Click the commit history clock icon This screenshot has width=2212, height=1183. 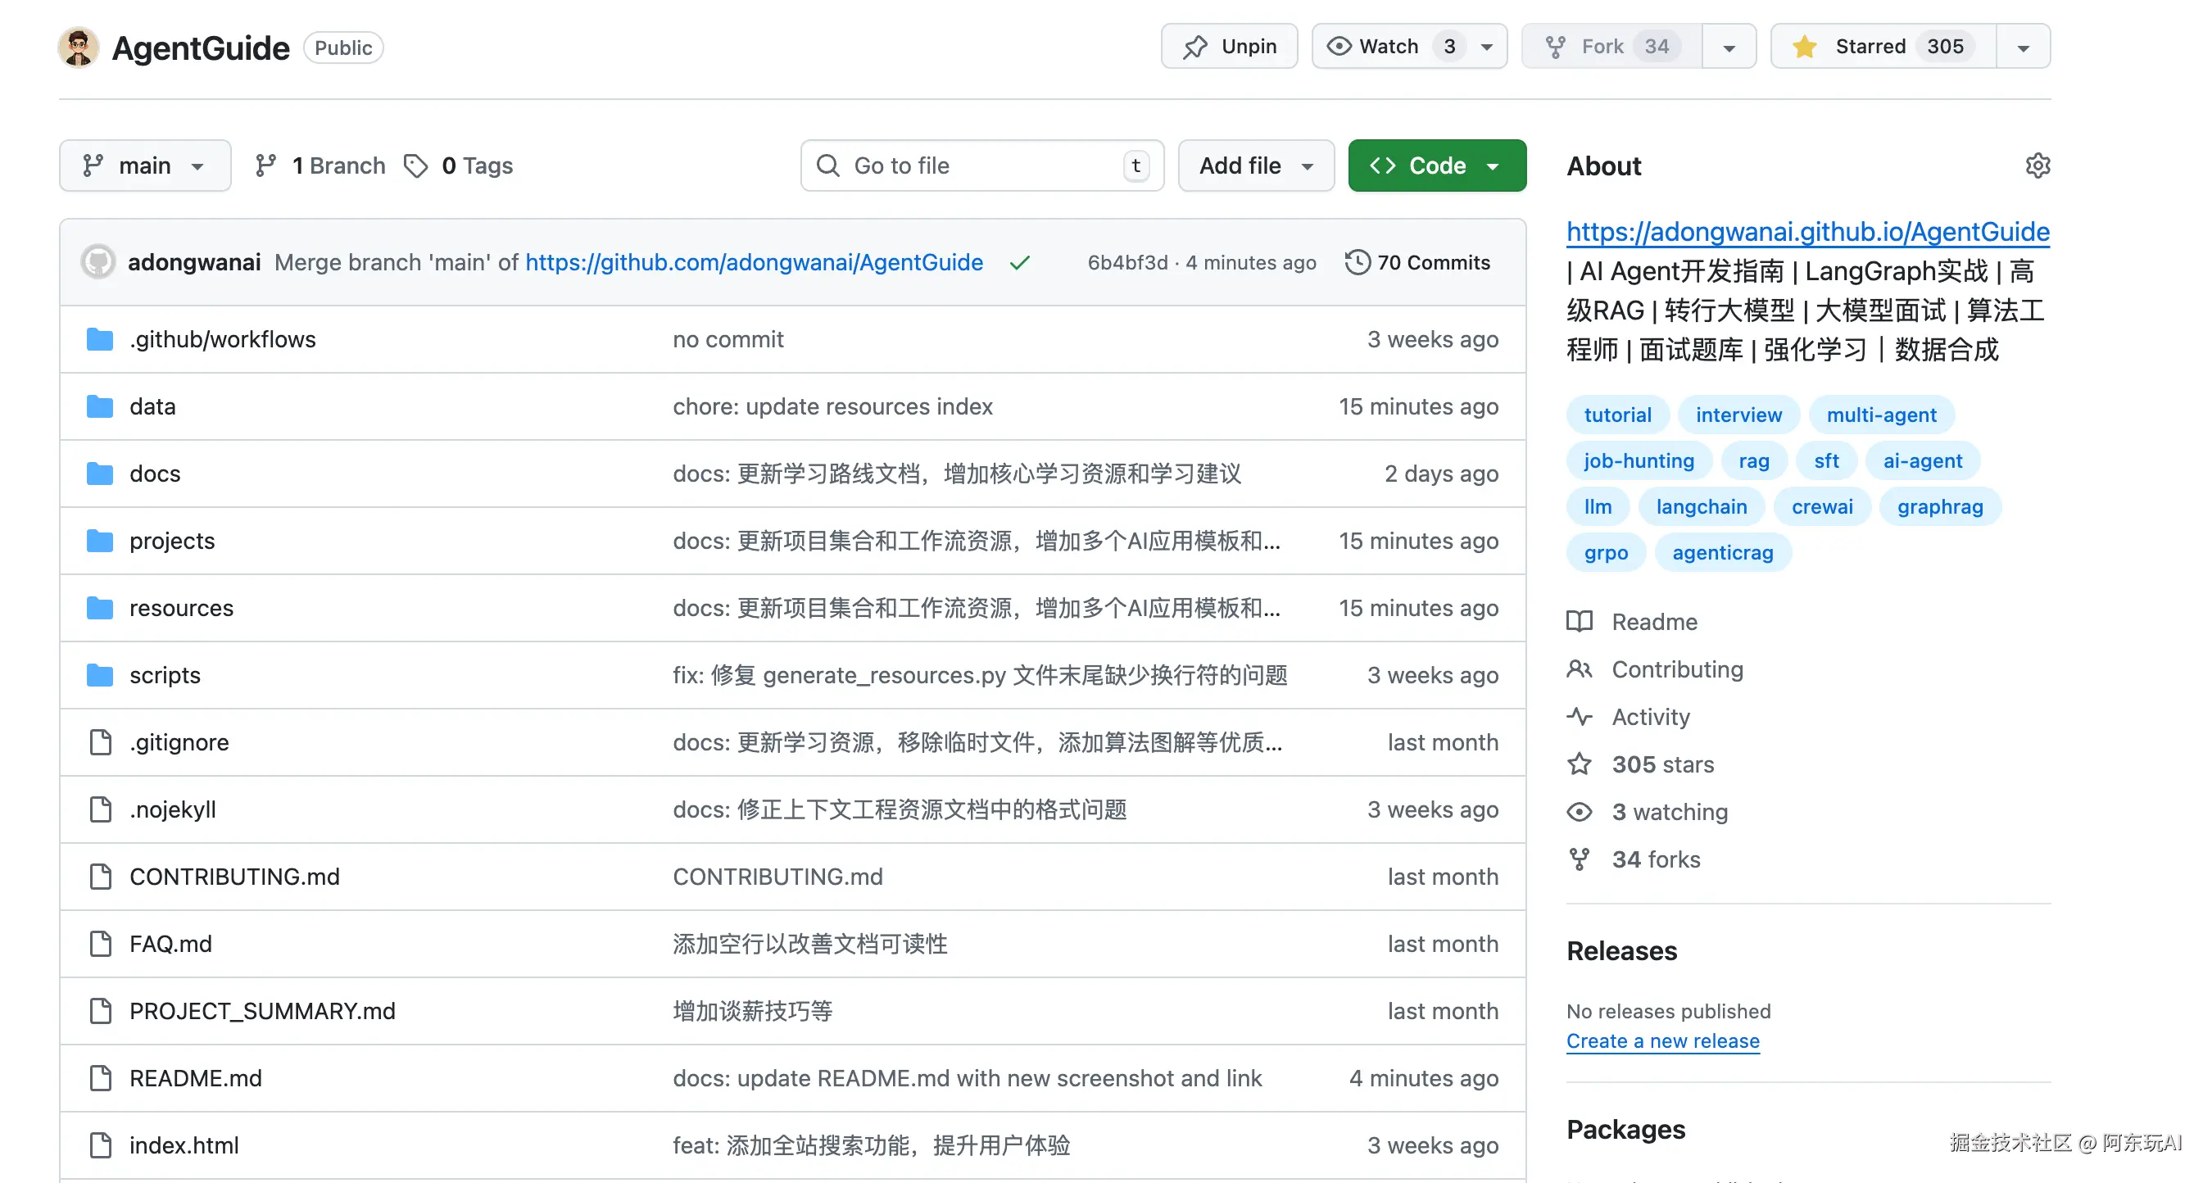(x=1357, y=263)
